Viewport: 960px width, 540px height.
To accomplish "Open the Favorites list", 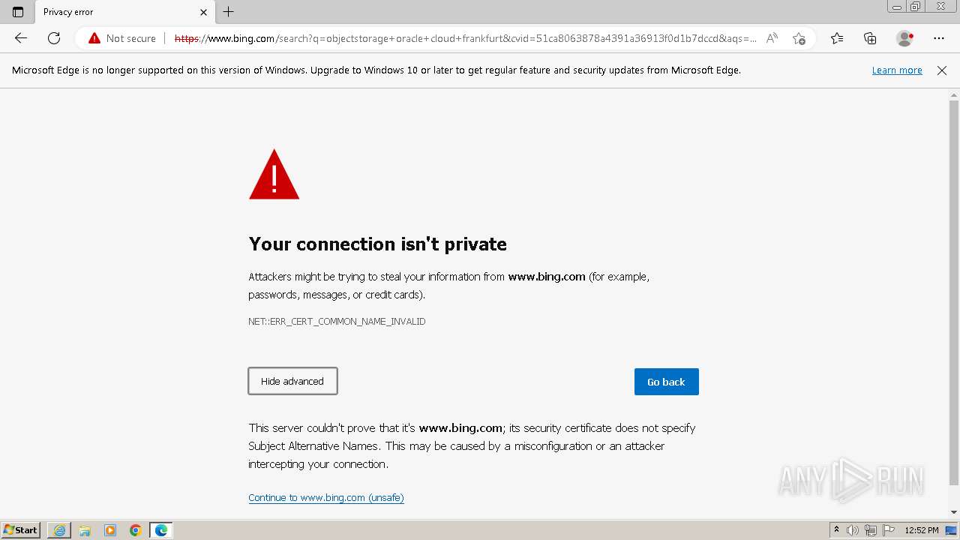I will (x=837, y=38).
